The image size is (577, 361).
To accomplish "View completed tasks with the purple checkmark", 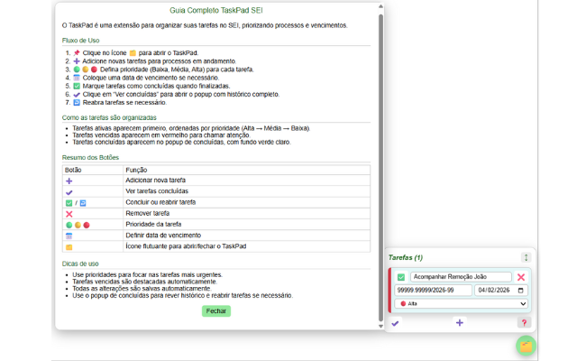I will click(395, 323).
